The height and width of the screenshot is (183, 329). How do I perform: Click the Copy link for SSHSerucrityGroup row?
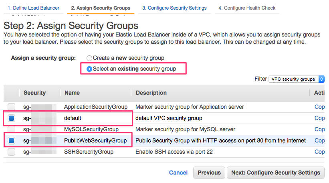pyautogui.click(x=319, y=152)
